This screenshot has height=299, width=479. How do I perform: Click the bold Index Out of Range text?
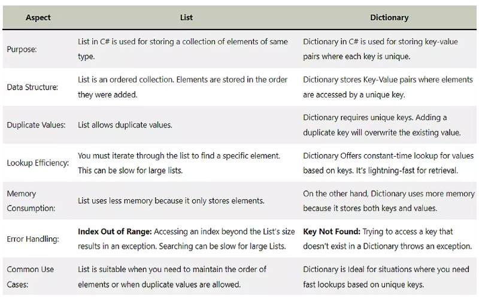pos(114,231)
